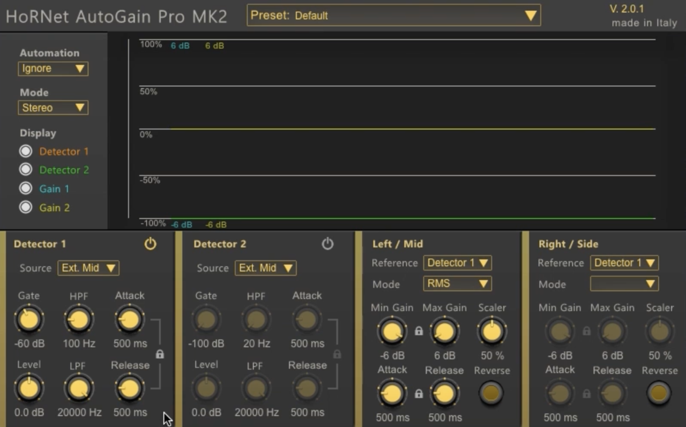Open Detector 2 Source dropdown

pyautogui.click(x=265, y=268)
